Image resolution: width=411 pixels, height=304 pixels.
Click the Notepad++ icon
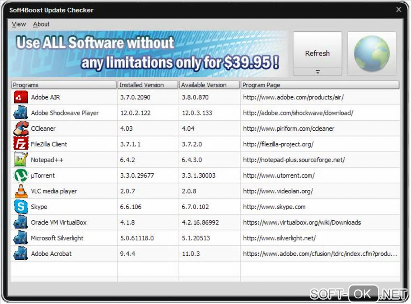click(21, 160)
